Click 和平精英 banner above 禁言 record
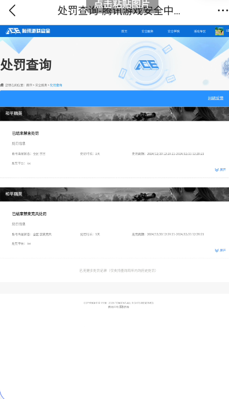Image resolution: width=229 pixels, height=399 pixels. 114,113
